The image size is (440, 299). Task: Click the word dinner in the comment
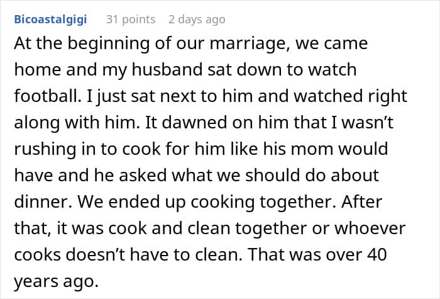[x=43, y=202]
